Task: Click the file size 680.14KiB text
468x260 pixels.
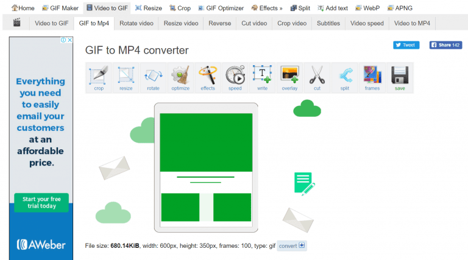Action: (125, 245)
